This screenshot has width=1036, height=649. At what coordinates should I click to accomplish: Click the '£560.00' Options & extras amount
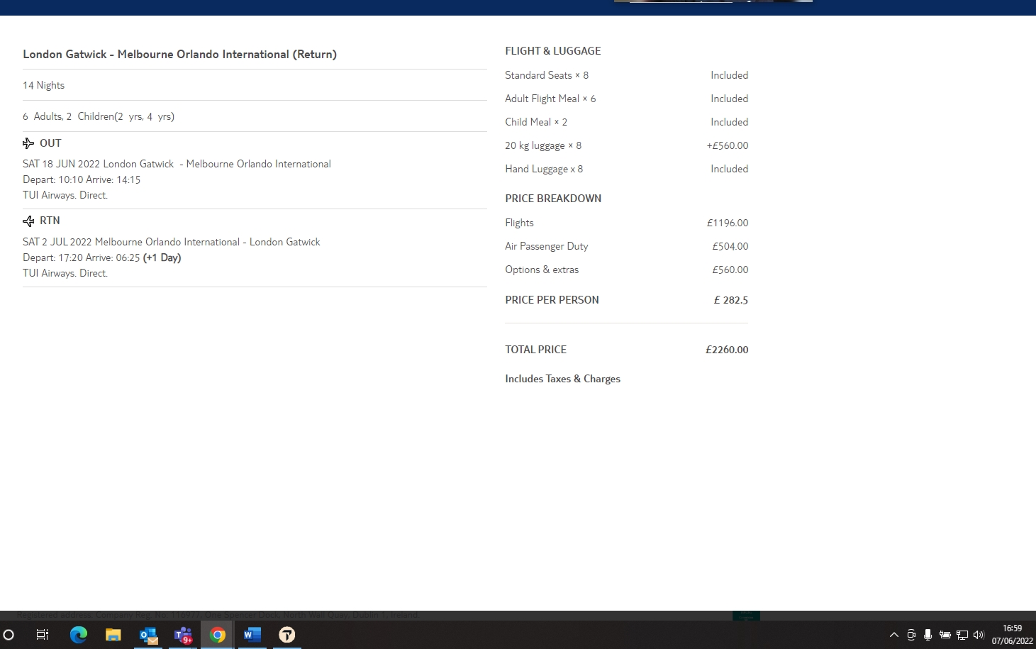pyautogui.click(x=730, y=270)
